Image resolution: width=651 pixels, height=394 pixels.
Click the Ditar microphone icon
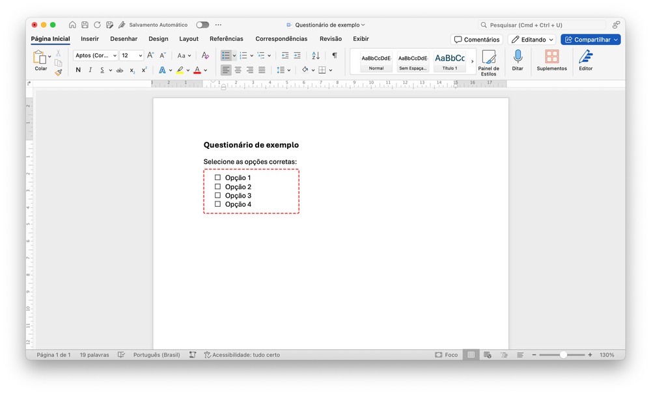pyautogui.click(x=518, y=57)
